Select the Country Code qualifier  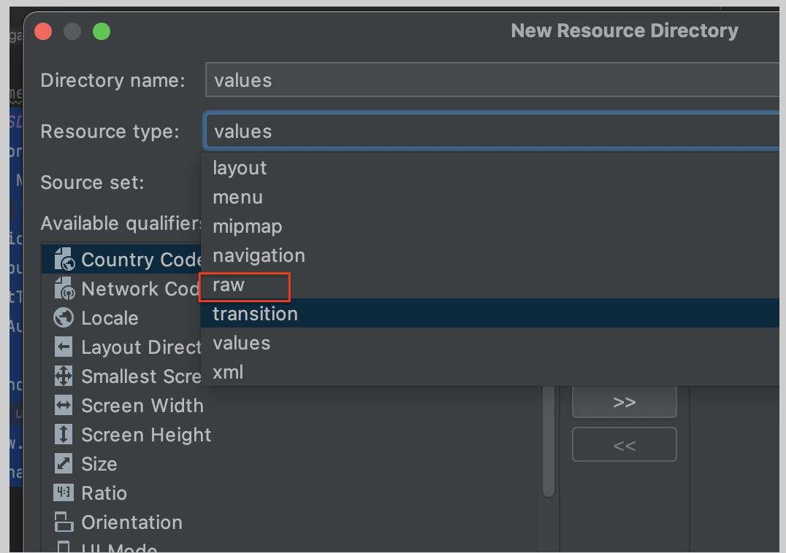coord(121,259)
